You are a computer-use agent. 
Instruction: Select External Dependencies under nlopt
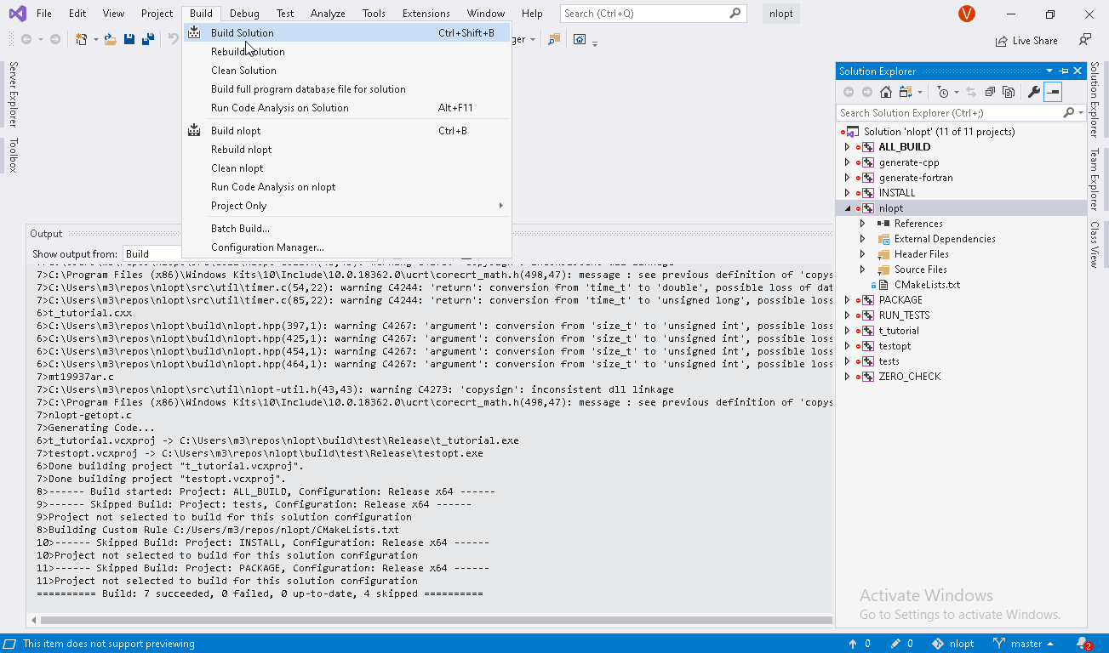(945, 239)
